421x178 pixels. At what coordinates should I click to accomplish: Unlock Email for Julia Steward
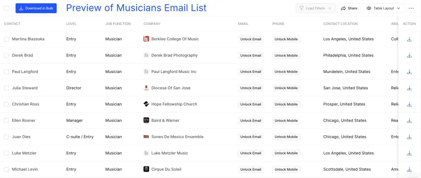point(251,88)
